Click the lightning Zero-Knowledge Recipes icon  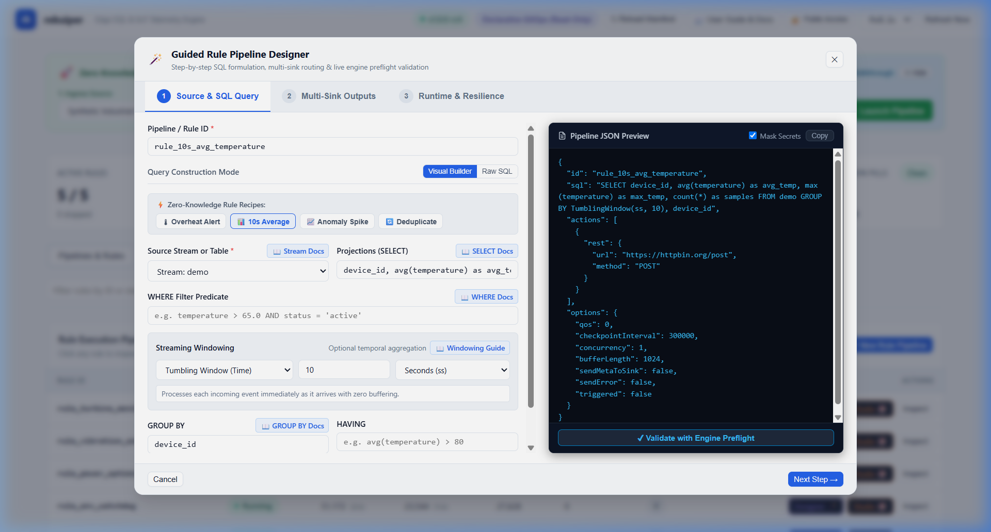click(x=161, y=205)
